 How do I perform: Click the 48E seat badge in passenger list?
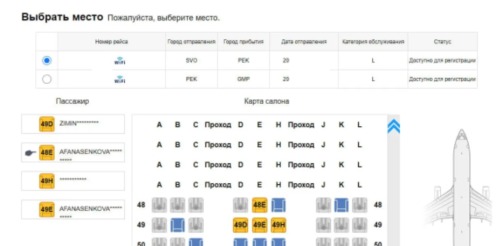click(x=47, y=153)
